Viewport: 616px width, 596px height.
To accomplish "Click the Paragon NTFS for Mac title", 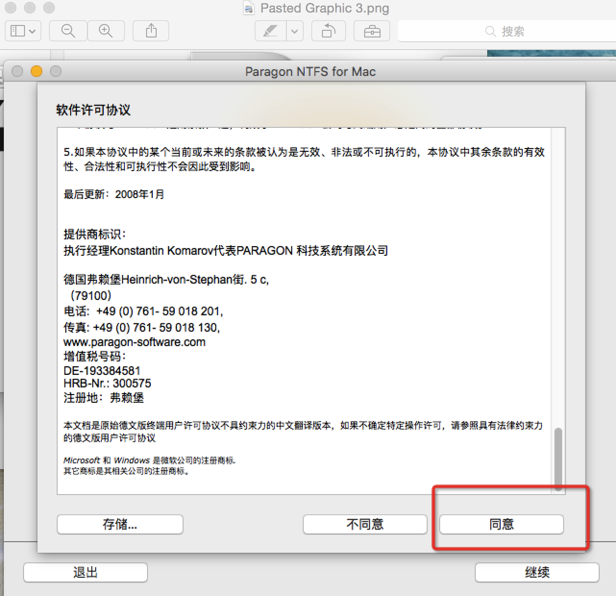I will [x=310, y=72].
